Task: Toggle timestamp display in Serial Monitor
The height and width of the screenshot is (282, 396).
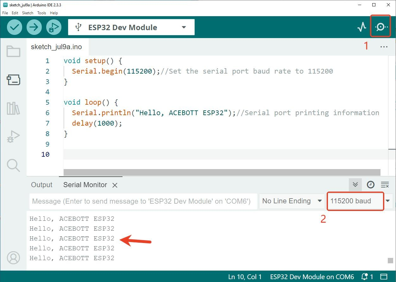Action: (x=370, y=185)
